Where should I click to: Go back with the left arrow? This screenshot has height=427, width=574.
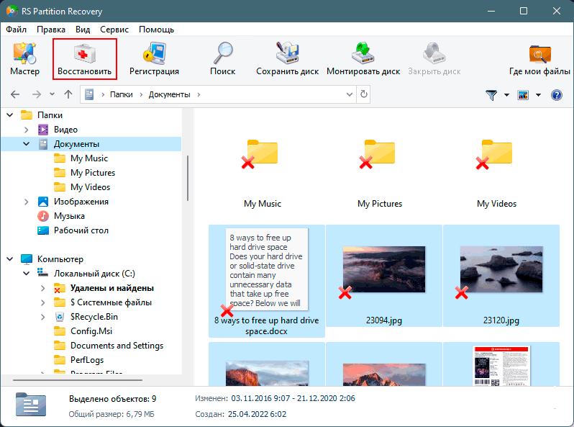[15, 94]
